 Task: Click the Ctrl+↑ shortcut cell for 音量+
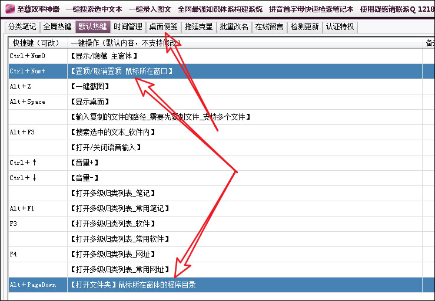pyautogui.click(x=36, y=163)
